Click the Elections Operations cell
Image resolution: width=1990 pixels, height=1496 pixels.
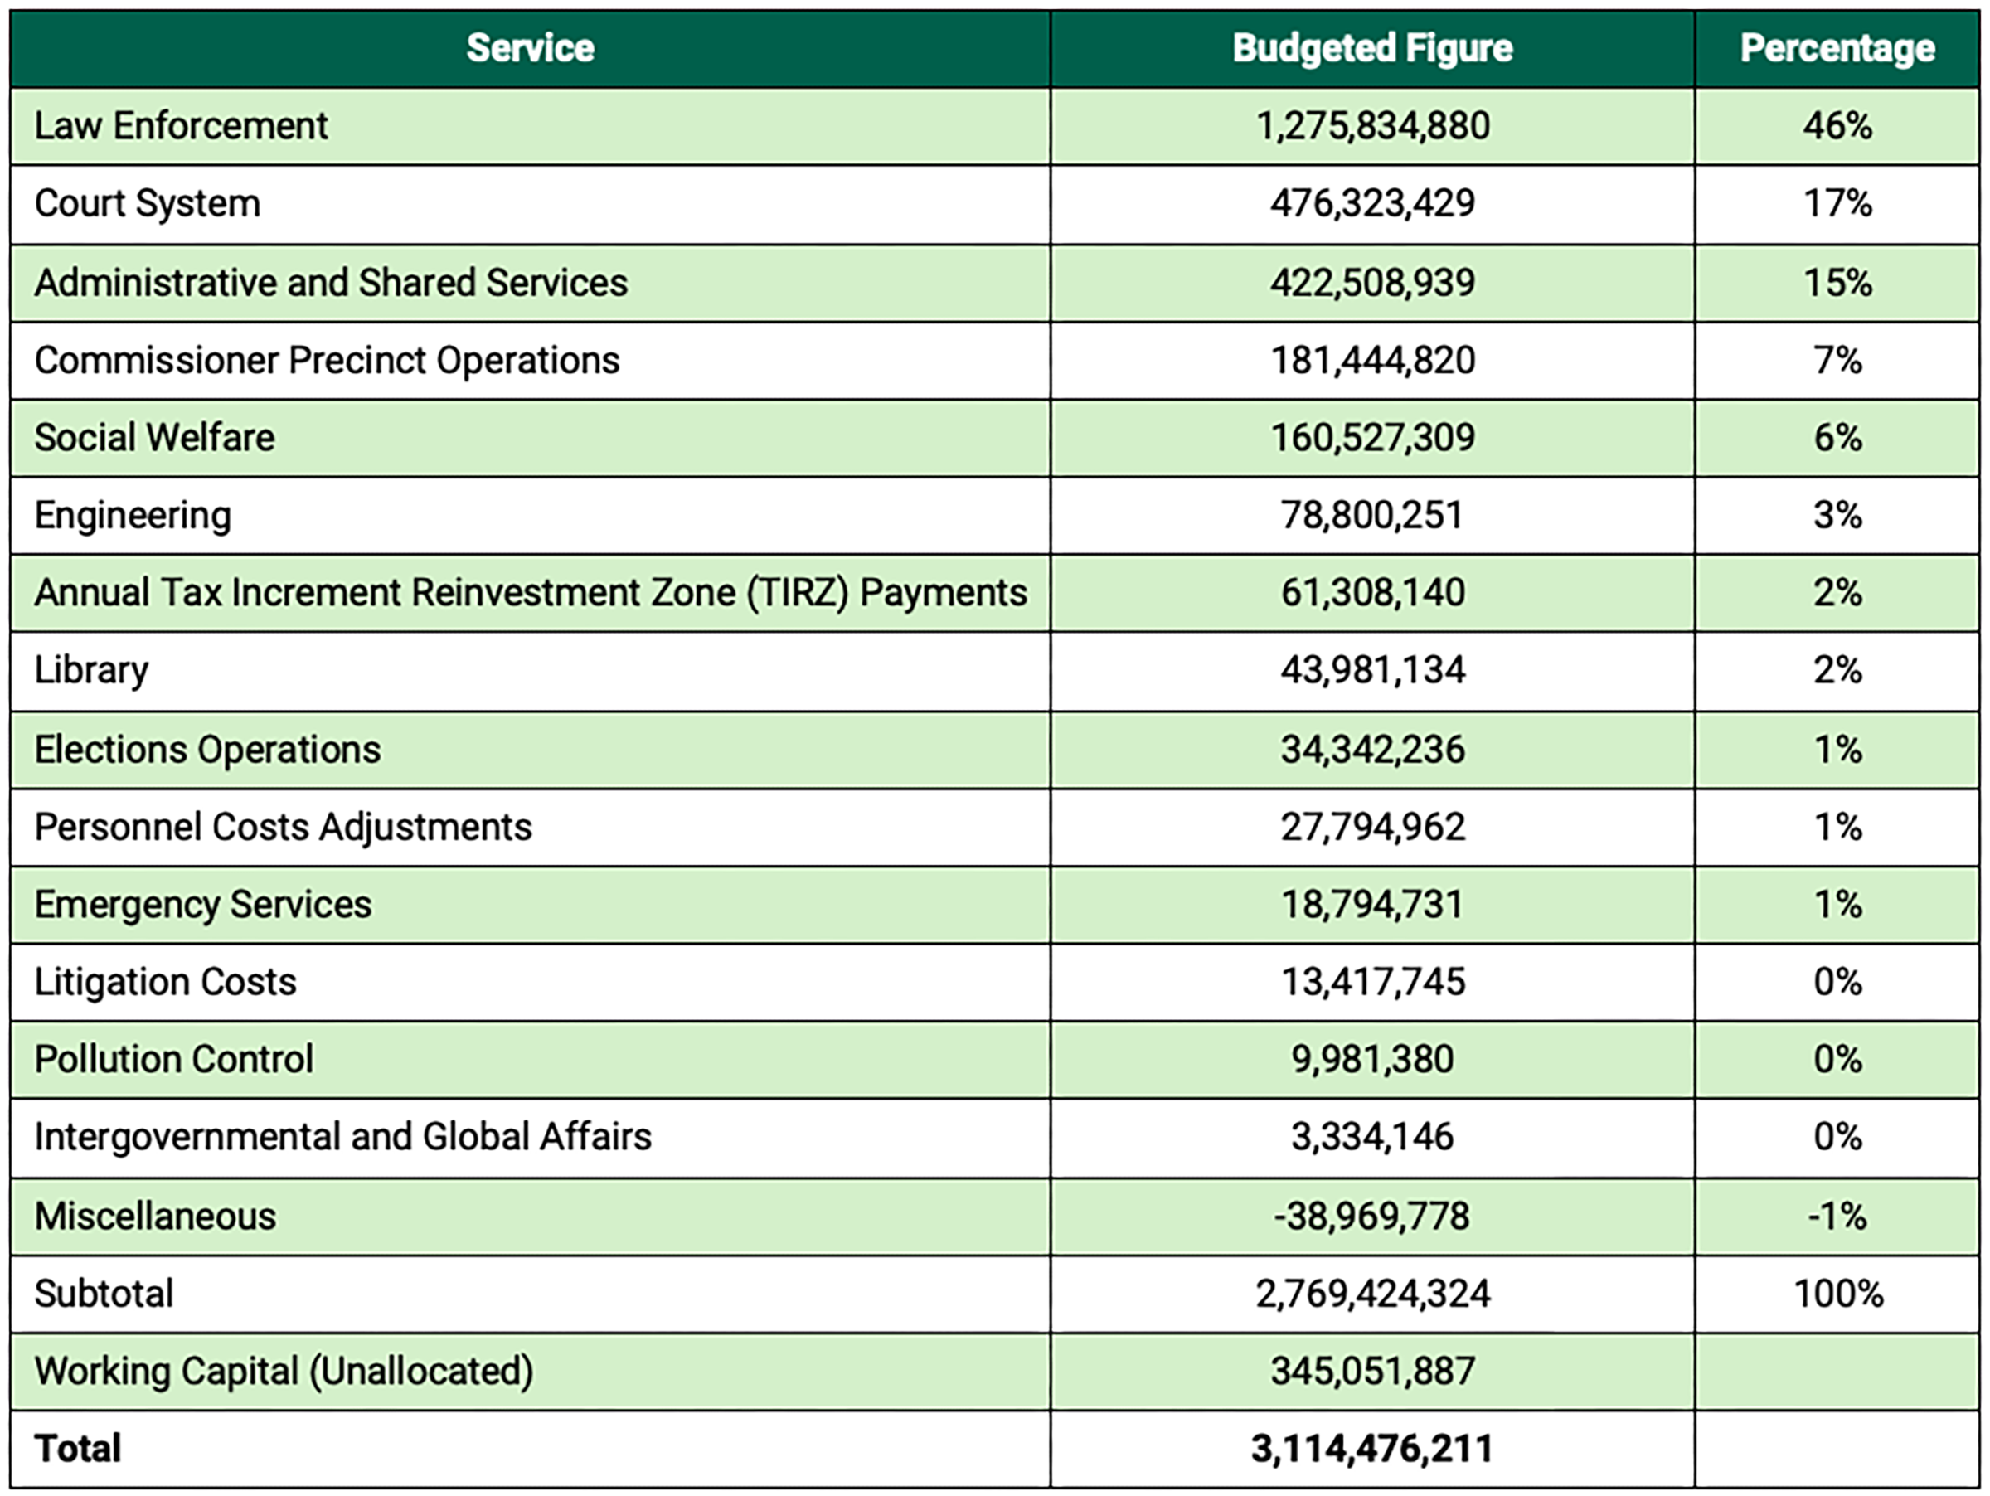click(530, 750)
